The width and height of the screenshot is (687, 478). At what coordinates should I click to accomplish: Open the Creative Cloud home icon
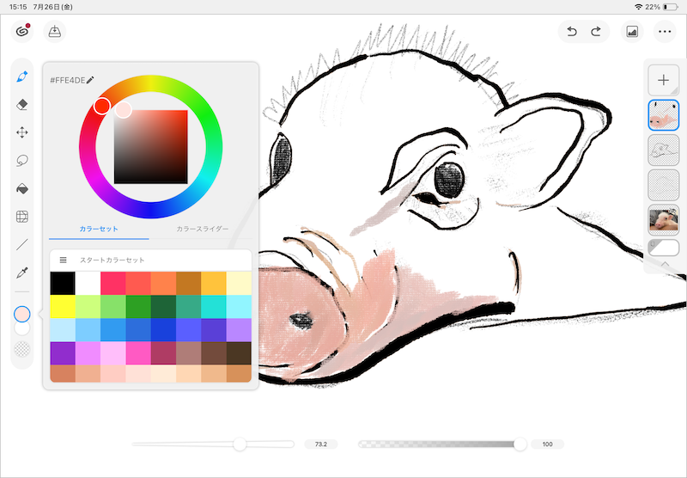(22, 32)
